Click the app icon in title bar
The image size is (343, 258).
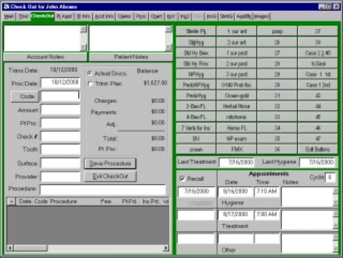pyautogui.click(x=6, y=6)
